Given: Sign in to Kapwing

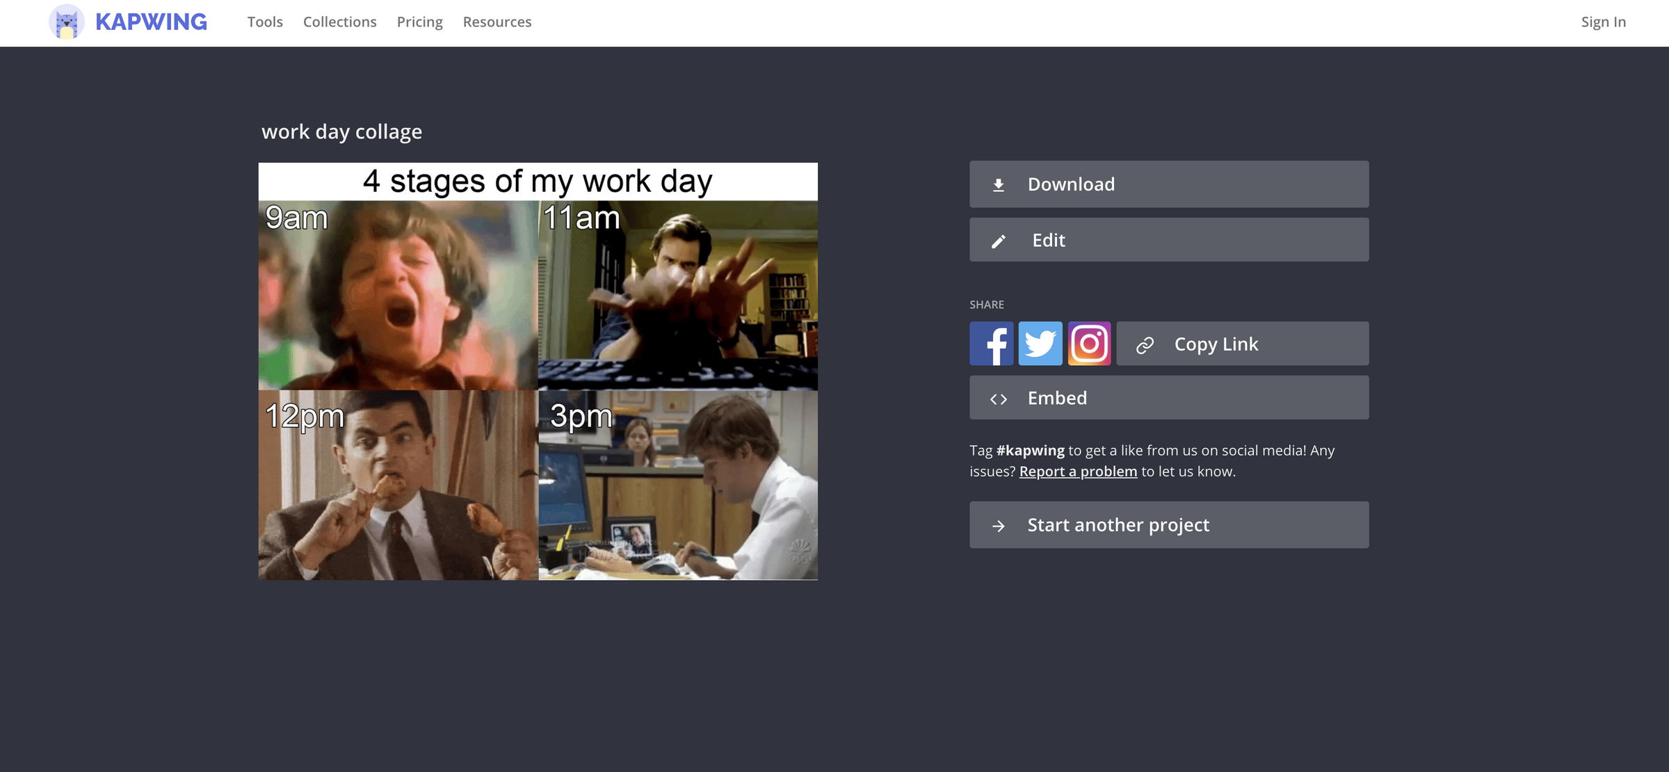Looking at the screenshot, I should (1602, 22).
